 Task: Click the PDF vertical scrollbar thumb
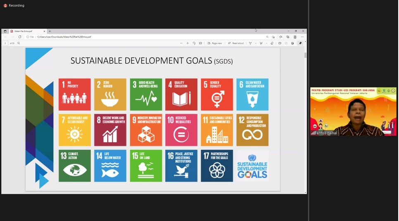click(305, 55)
